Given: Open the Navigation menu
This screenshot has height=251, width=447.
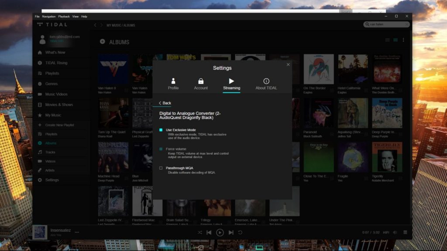Looking at the screenshot, I should coord(49,17).
